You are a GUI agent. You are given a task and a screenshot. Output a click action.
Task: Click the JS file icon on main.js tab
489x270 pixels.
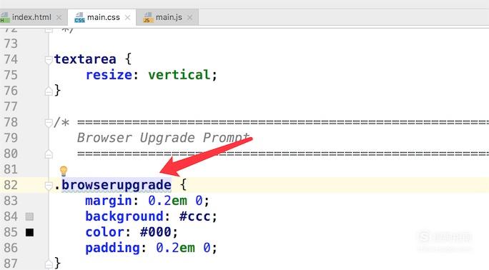148,18
